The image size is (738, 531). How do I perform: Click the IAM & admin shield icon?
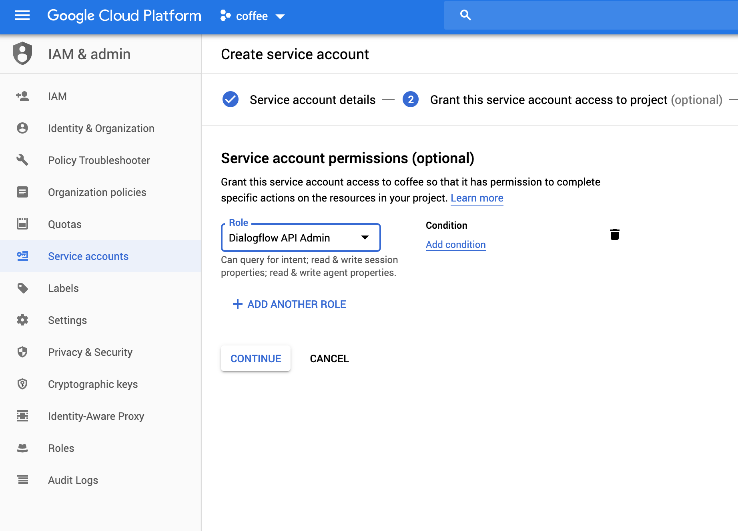pyautogui.click(x=22, y=53)
